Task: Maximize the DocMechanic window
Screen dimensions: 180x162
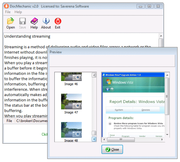Action: click(149, 6)
